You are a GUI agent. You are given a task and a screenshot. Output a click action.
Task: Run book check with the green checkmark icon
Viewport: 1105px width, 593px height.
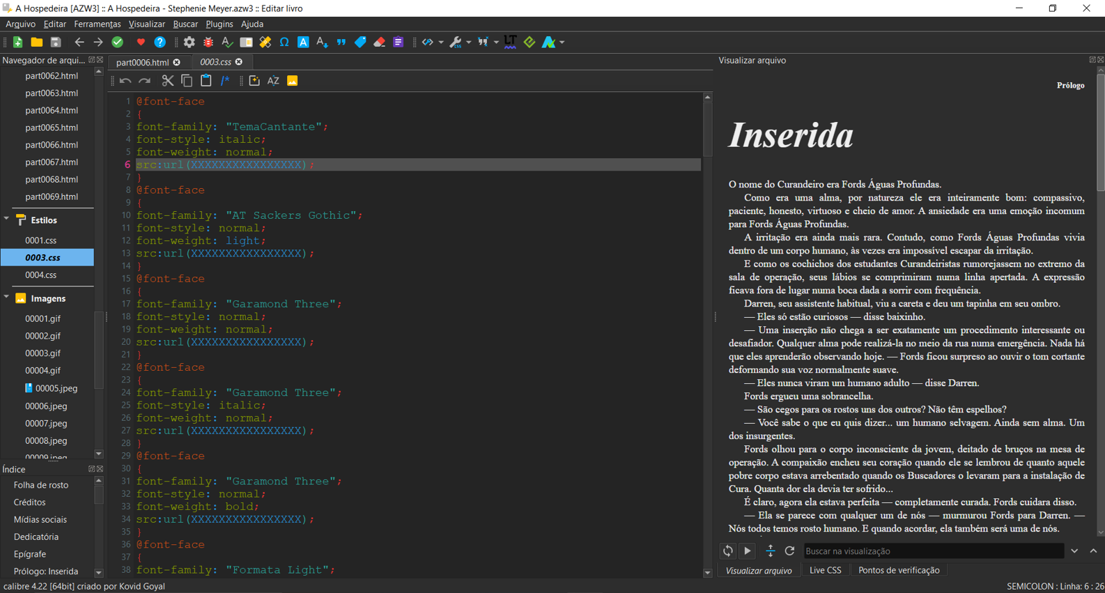(x=117, y=43)
